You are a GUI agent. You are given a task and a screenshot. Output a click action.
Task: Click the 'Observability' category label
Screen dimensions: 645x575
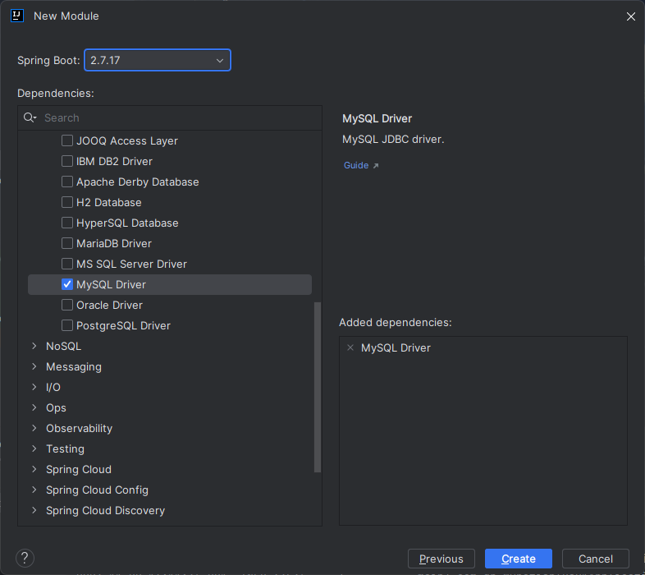pyautogui.click(x=79, y=428)
